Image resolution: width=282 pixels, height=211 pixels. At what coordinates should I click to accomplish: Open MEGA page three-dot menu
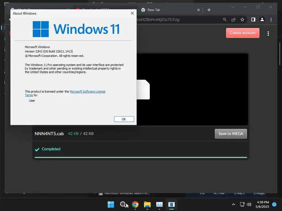tap(268, 34)
